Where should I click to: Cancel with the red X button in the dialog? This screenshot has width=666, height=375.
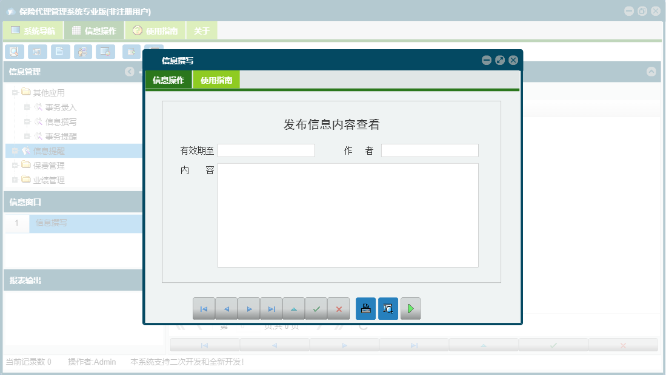(x=339, y=309)
